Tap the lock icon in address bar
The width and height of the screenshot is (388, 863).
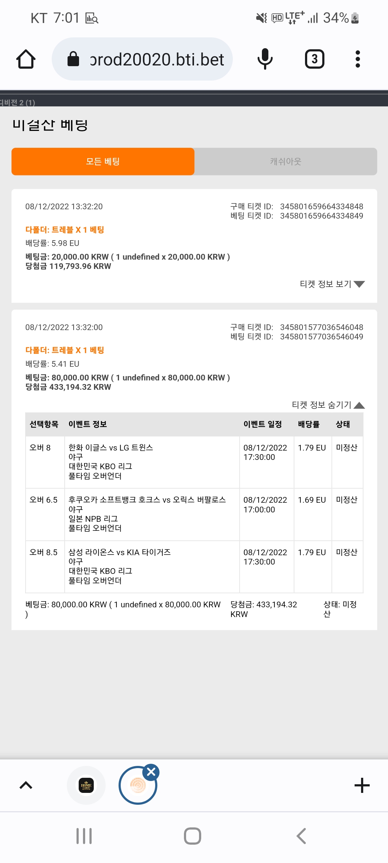point(73,59)
